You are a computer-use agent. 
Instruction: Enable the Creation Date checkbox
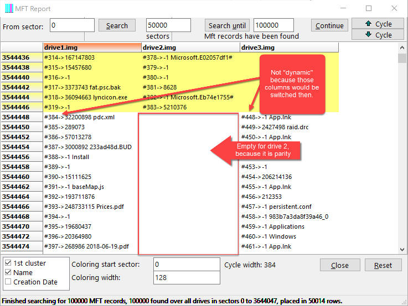coord(8,282)
